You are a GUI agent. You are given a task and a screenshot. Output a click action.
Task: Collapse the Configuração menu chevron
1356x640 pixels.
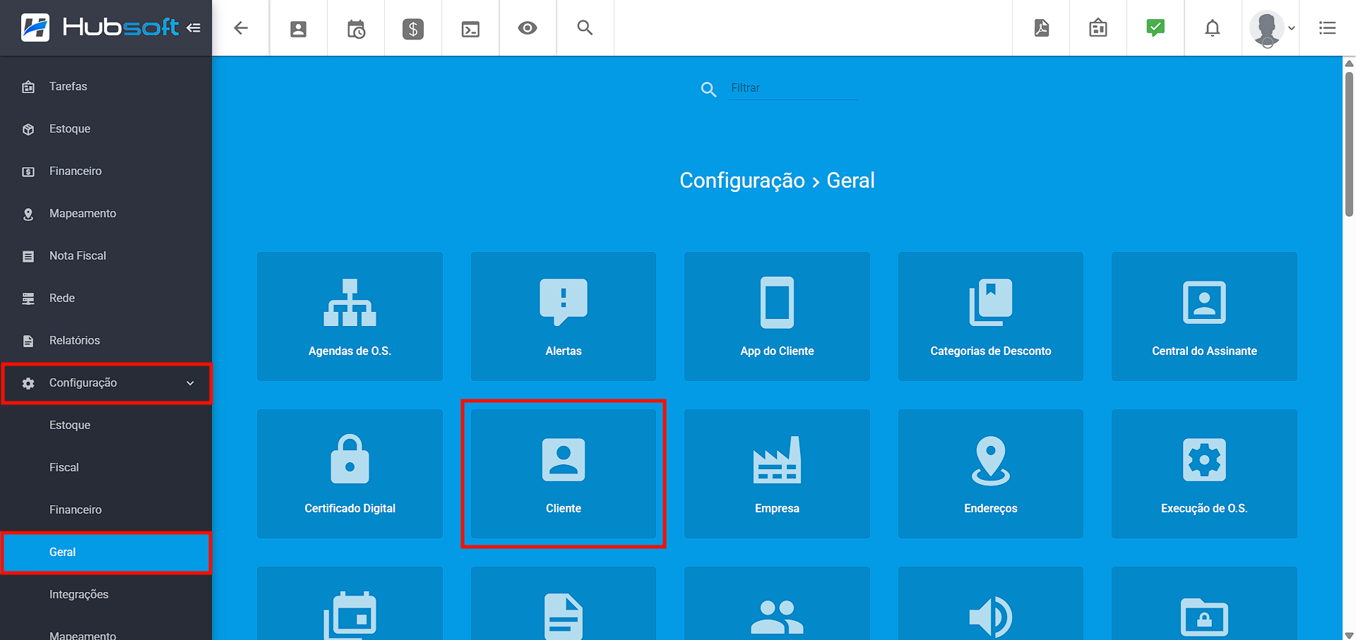[190, 383]
